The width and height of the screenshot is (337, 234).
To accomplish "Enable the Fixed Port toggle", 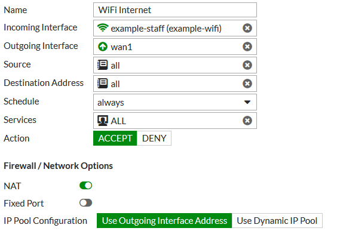I will pos(86,203).
